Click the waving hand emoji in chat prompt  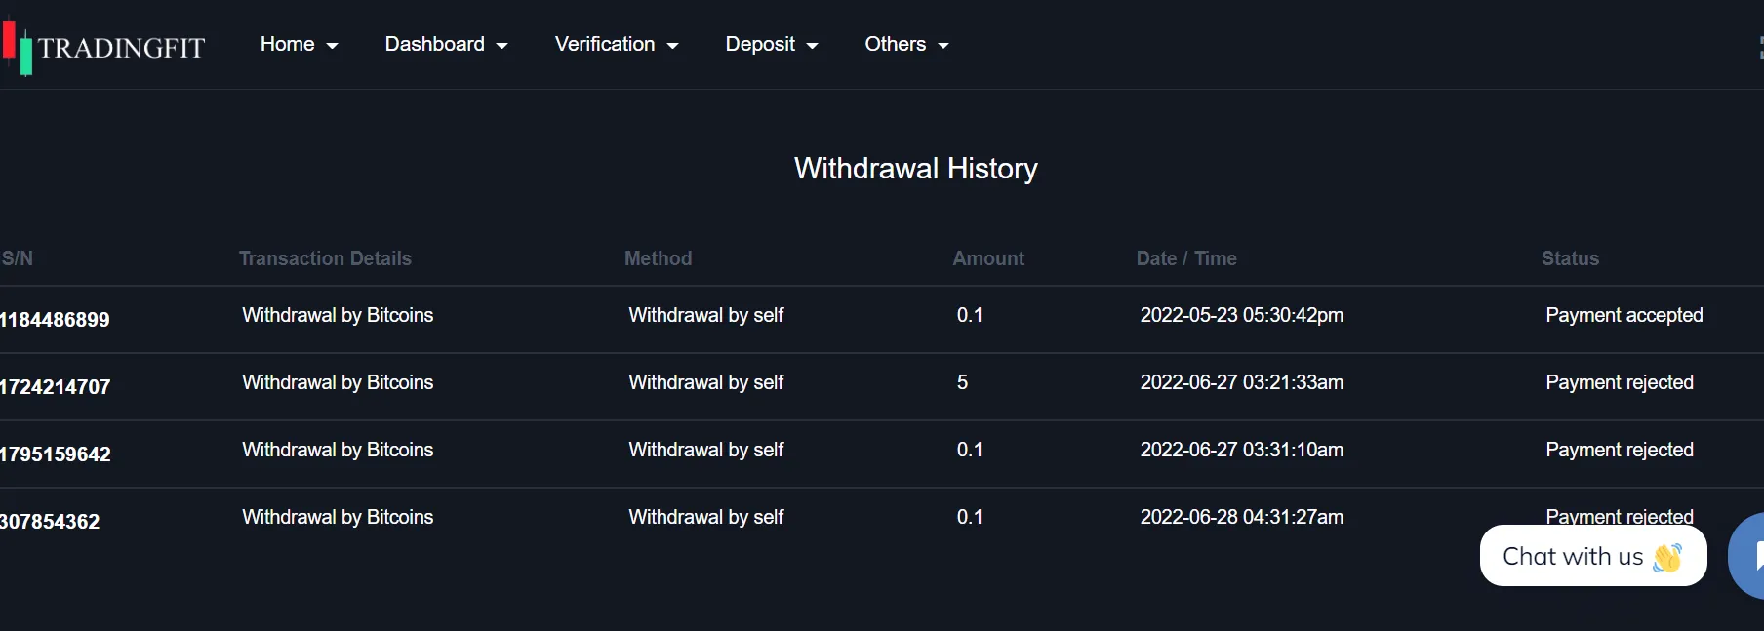coord(1667,557)
